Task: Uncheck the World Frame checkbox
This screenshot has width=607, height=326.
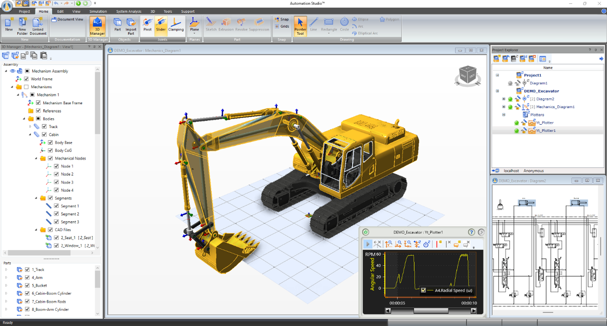Action: (x=26, y=79)
